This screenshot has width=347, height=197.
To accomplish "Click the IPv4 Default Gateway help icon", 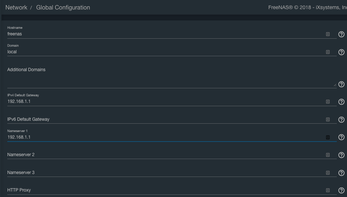I will (342, 102).
